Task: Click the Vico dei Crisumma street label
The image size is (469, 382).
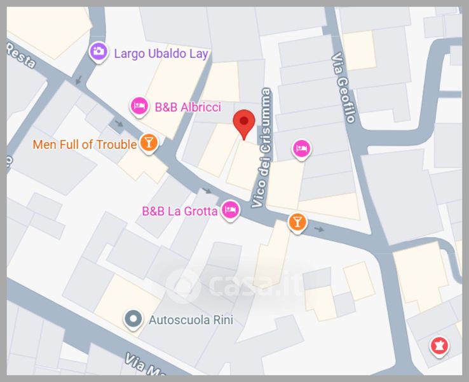Action: (262, 148)
